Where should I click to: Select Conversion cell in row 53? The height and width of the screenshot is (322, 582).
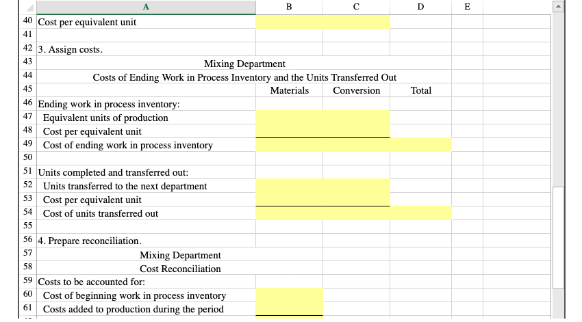click(x=356, y=200)
